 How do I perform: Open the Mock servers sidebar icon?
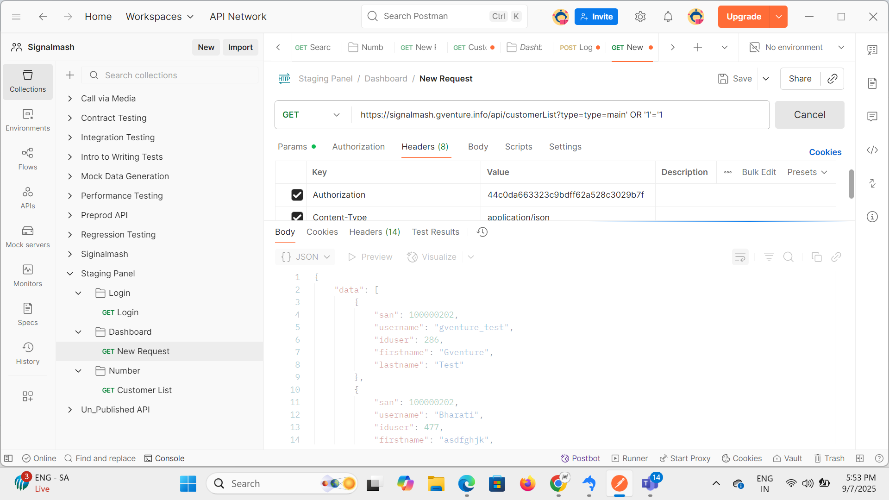[28, 237]
